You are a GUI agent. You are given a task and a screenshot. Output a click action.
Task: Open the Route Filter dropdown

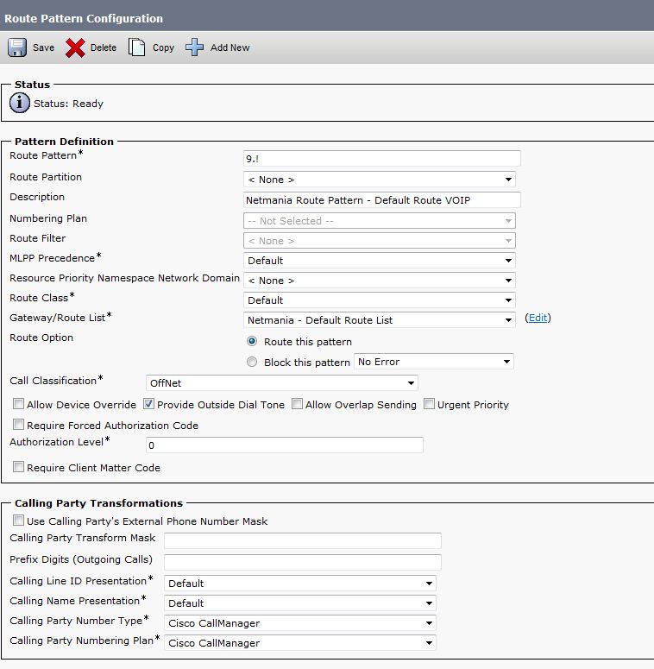[380, 241]
